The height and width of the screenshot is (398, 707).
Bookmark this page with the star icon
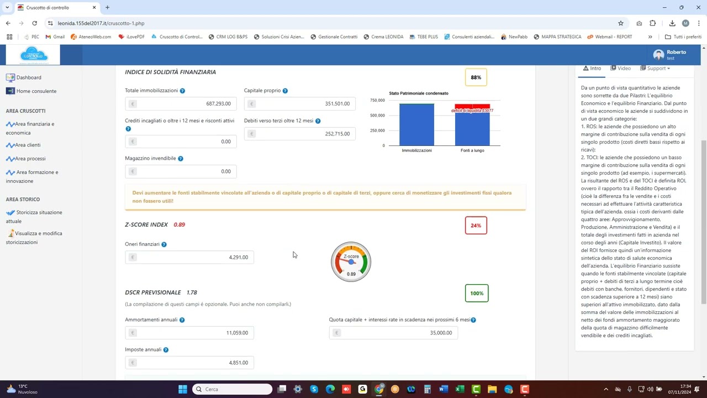point(621,23)
